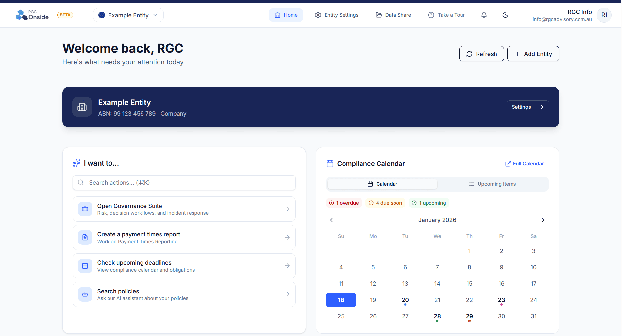Click the Open Governance Suite briefcase icon
Viewport: 622px width, 336px height.
click(85, 209)
